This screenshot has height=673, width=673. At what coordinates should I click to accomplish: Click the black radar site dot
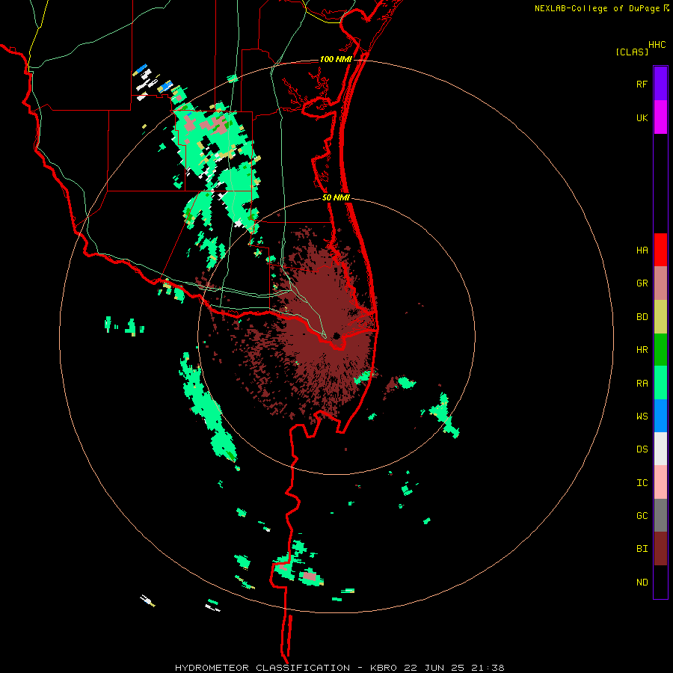(x=336, y=336)
